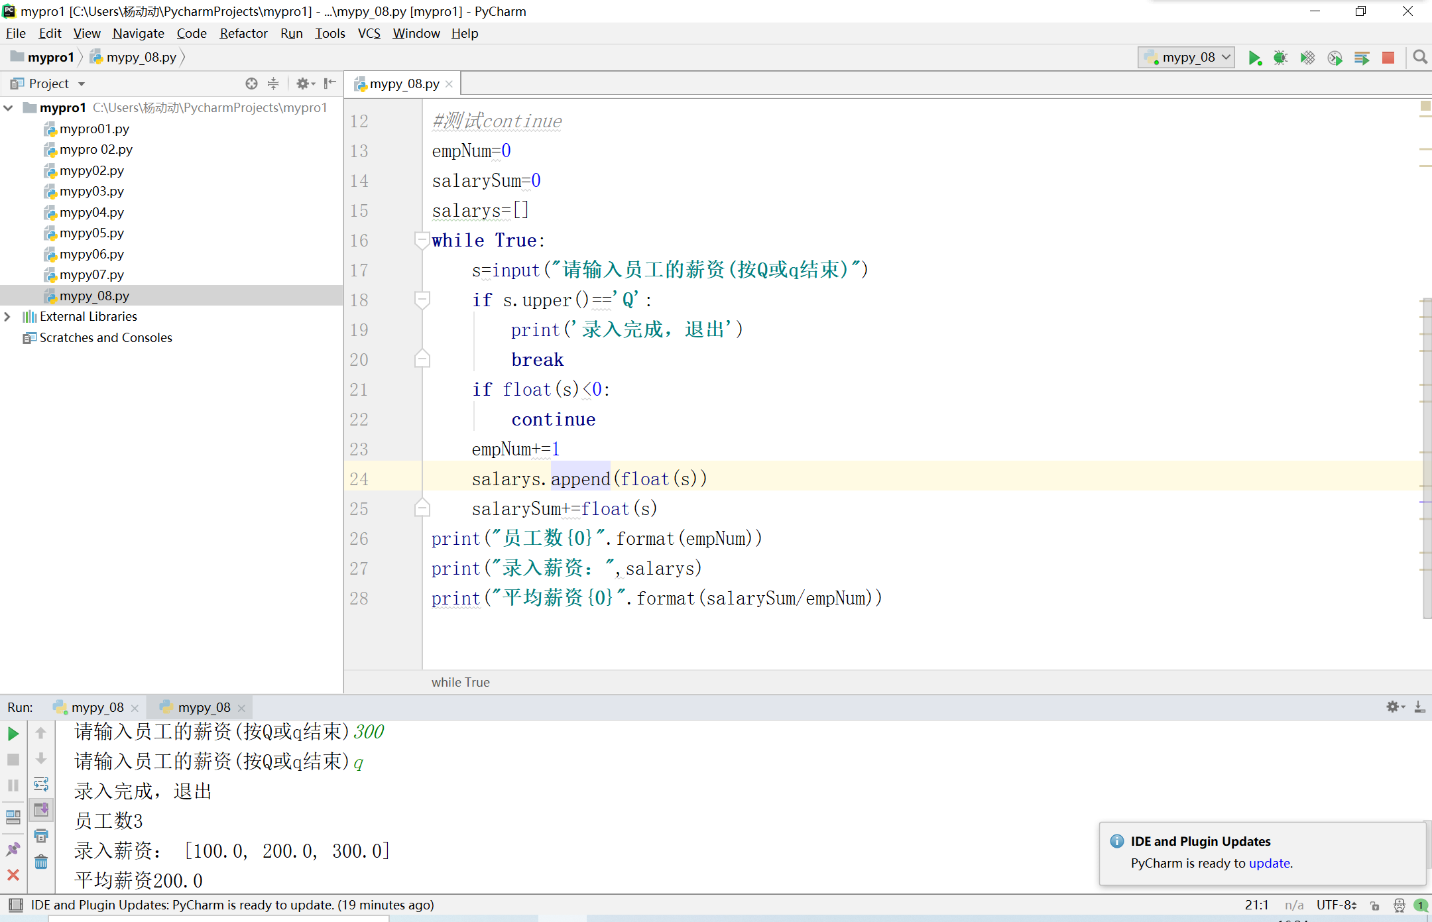Restore layout in Run panel
1432x922 pixels.
13,817
